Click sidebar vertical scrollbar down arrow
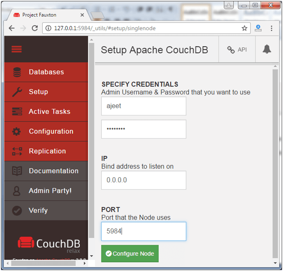 91,256
